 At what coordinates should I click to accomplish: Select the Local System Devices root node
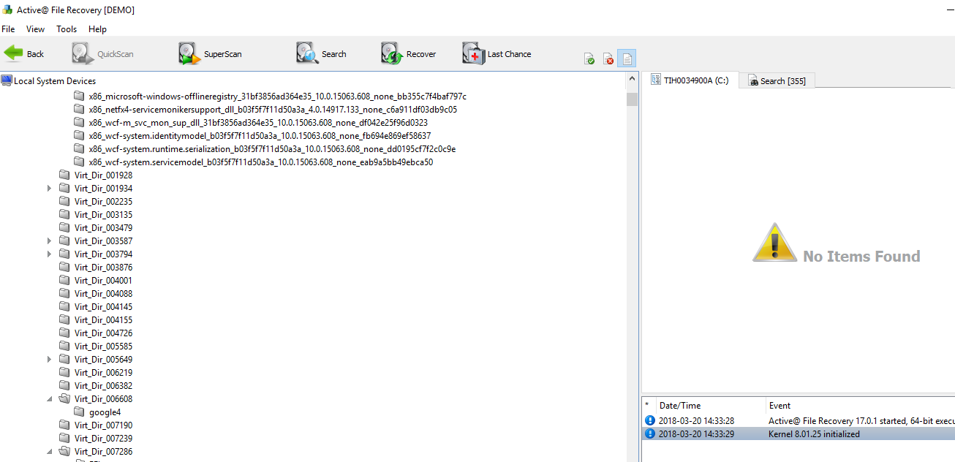coord(48,81)
